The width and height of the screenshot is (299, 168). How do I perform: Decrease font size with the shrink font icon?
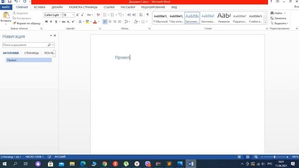click(82, 15)
